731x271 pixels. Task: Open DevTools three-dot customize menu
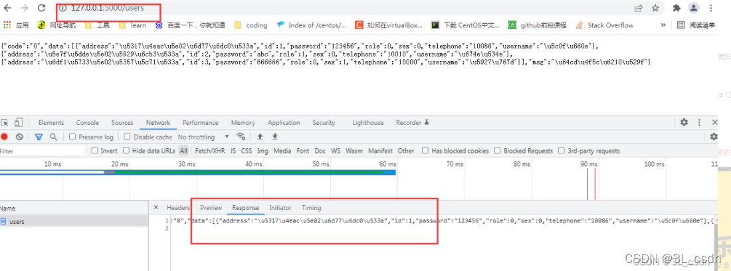click(x=699, y=122)
